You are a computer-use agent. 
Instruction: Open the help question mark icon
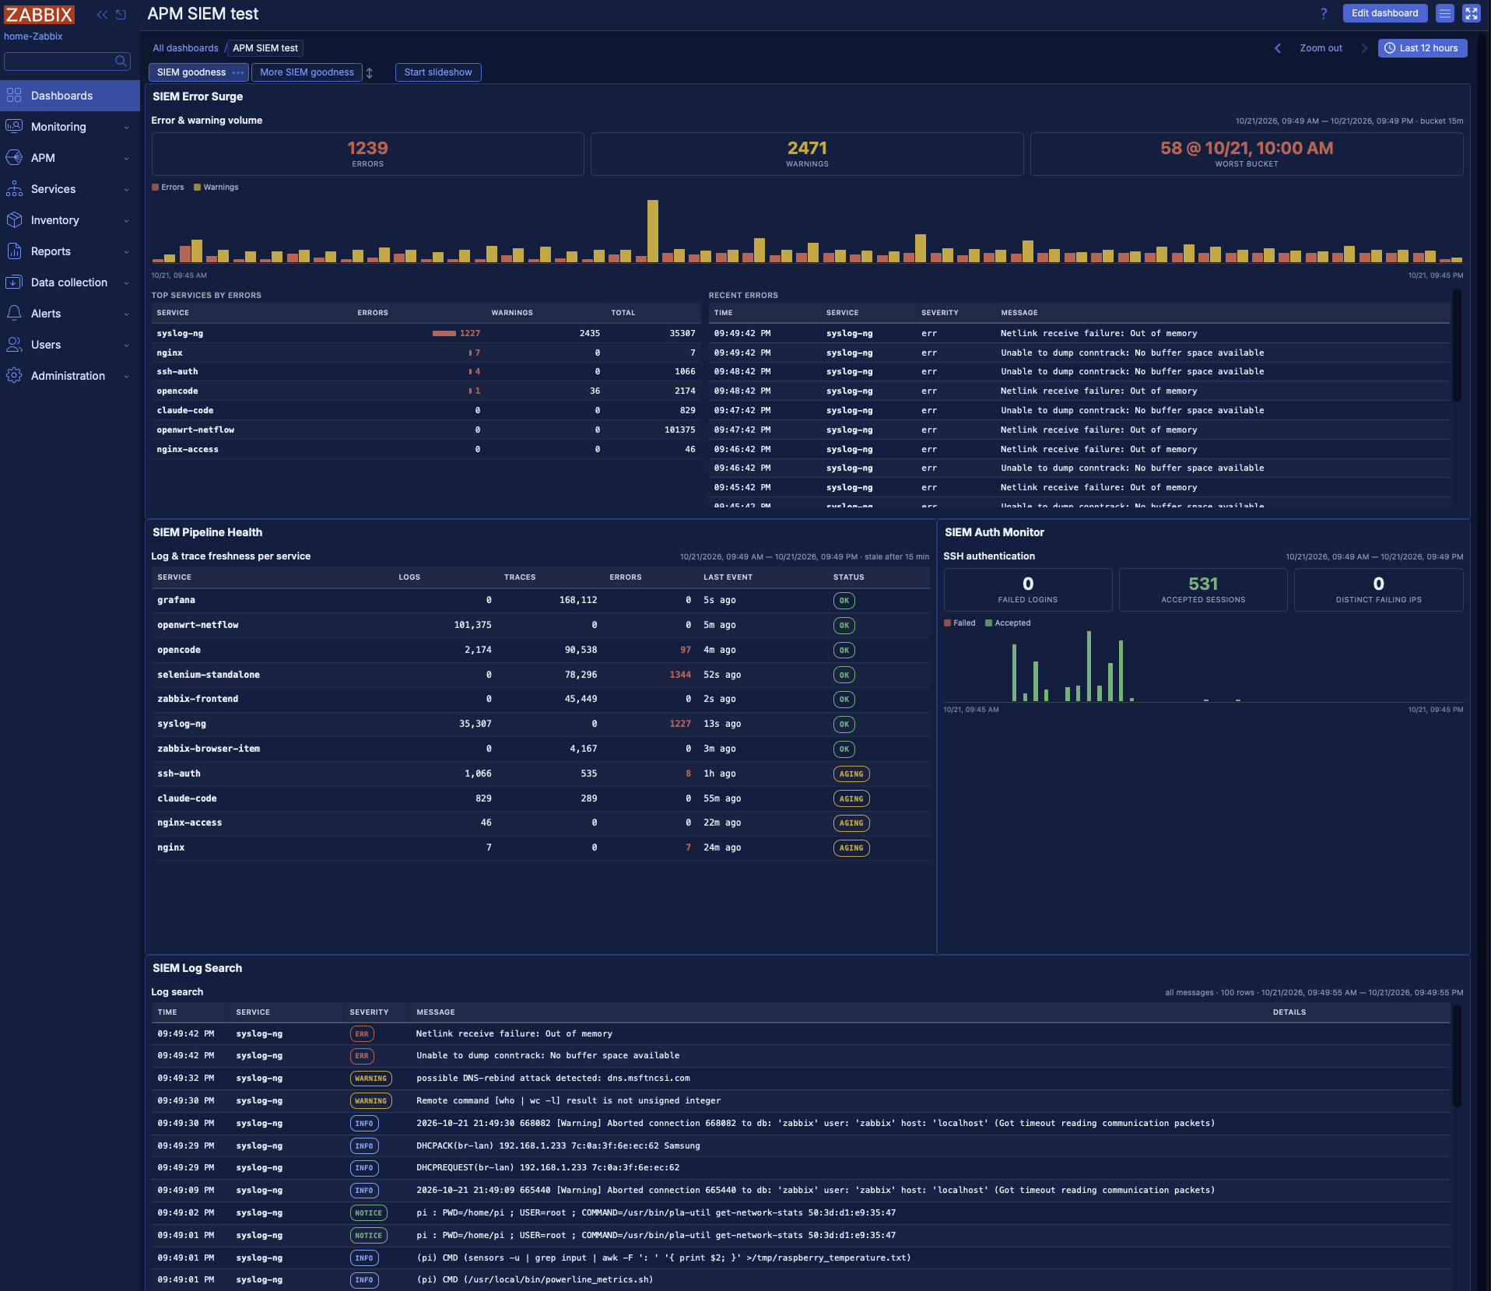1324,13
